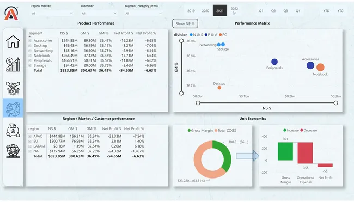Select the Total COGS legend entry
Screen dimensions: 354x202
coord(225,131)
